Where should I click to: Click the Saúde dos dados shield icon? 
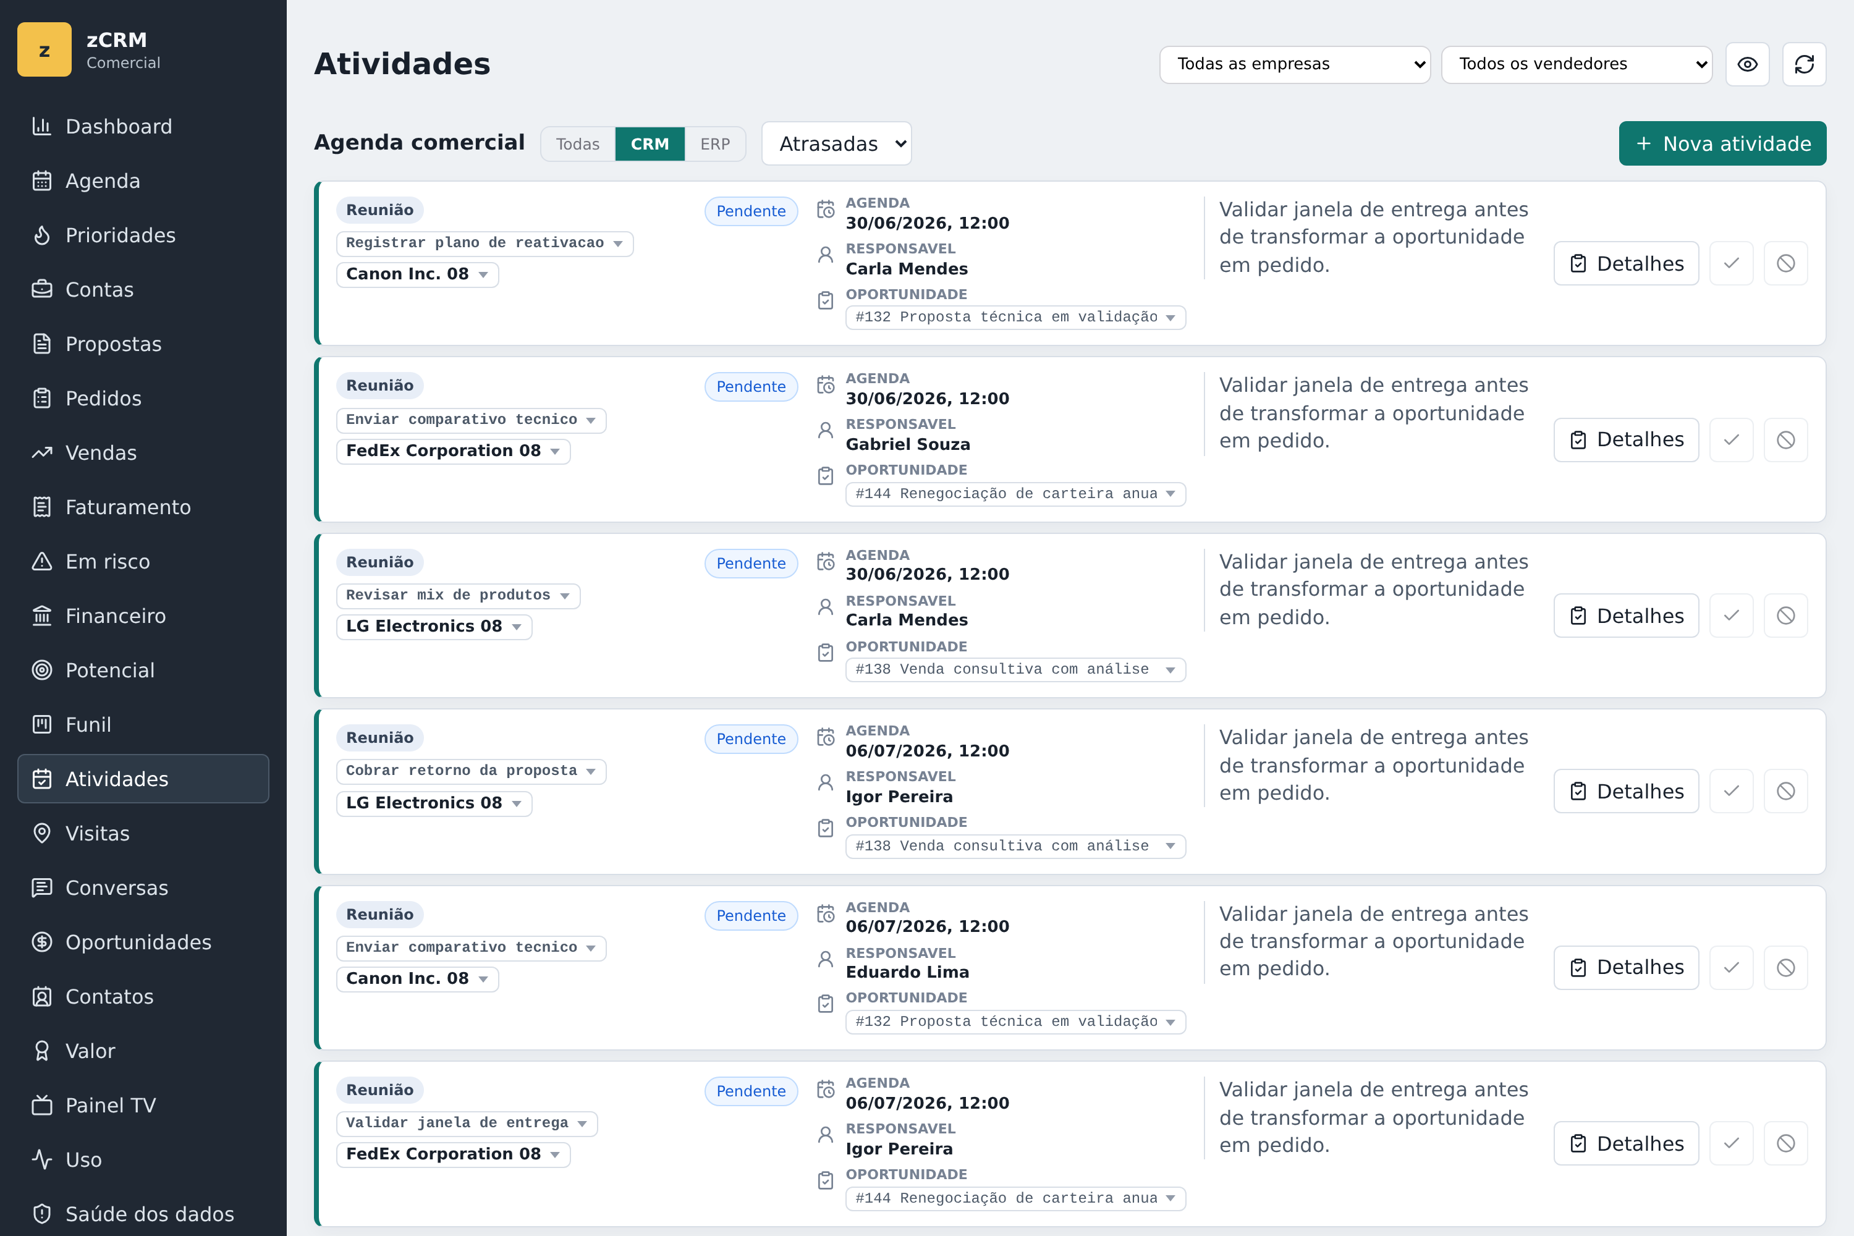[x=42, y=1214]
